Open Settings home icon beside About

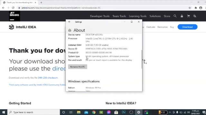pyautogui.click(x=70, y=30)
